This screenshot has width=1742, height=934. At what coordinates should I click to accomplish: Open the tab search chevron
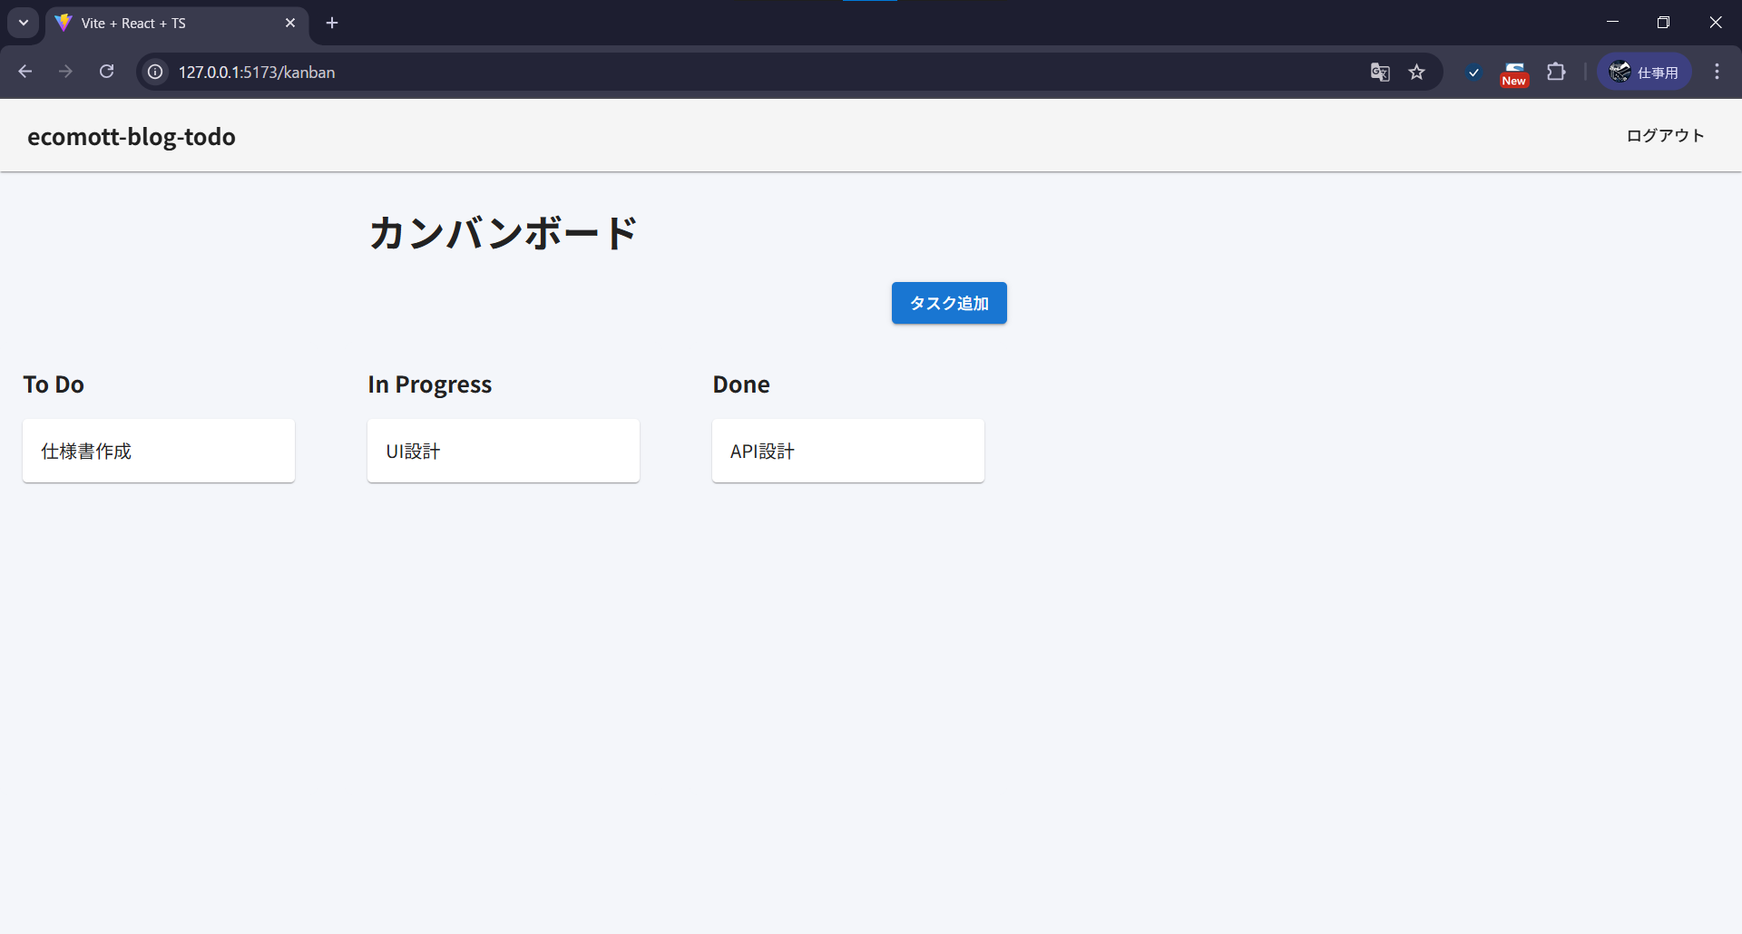[23, 22]
